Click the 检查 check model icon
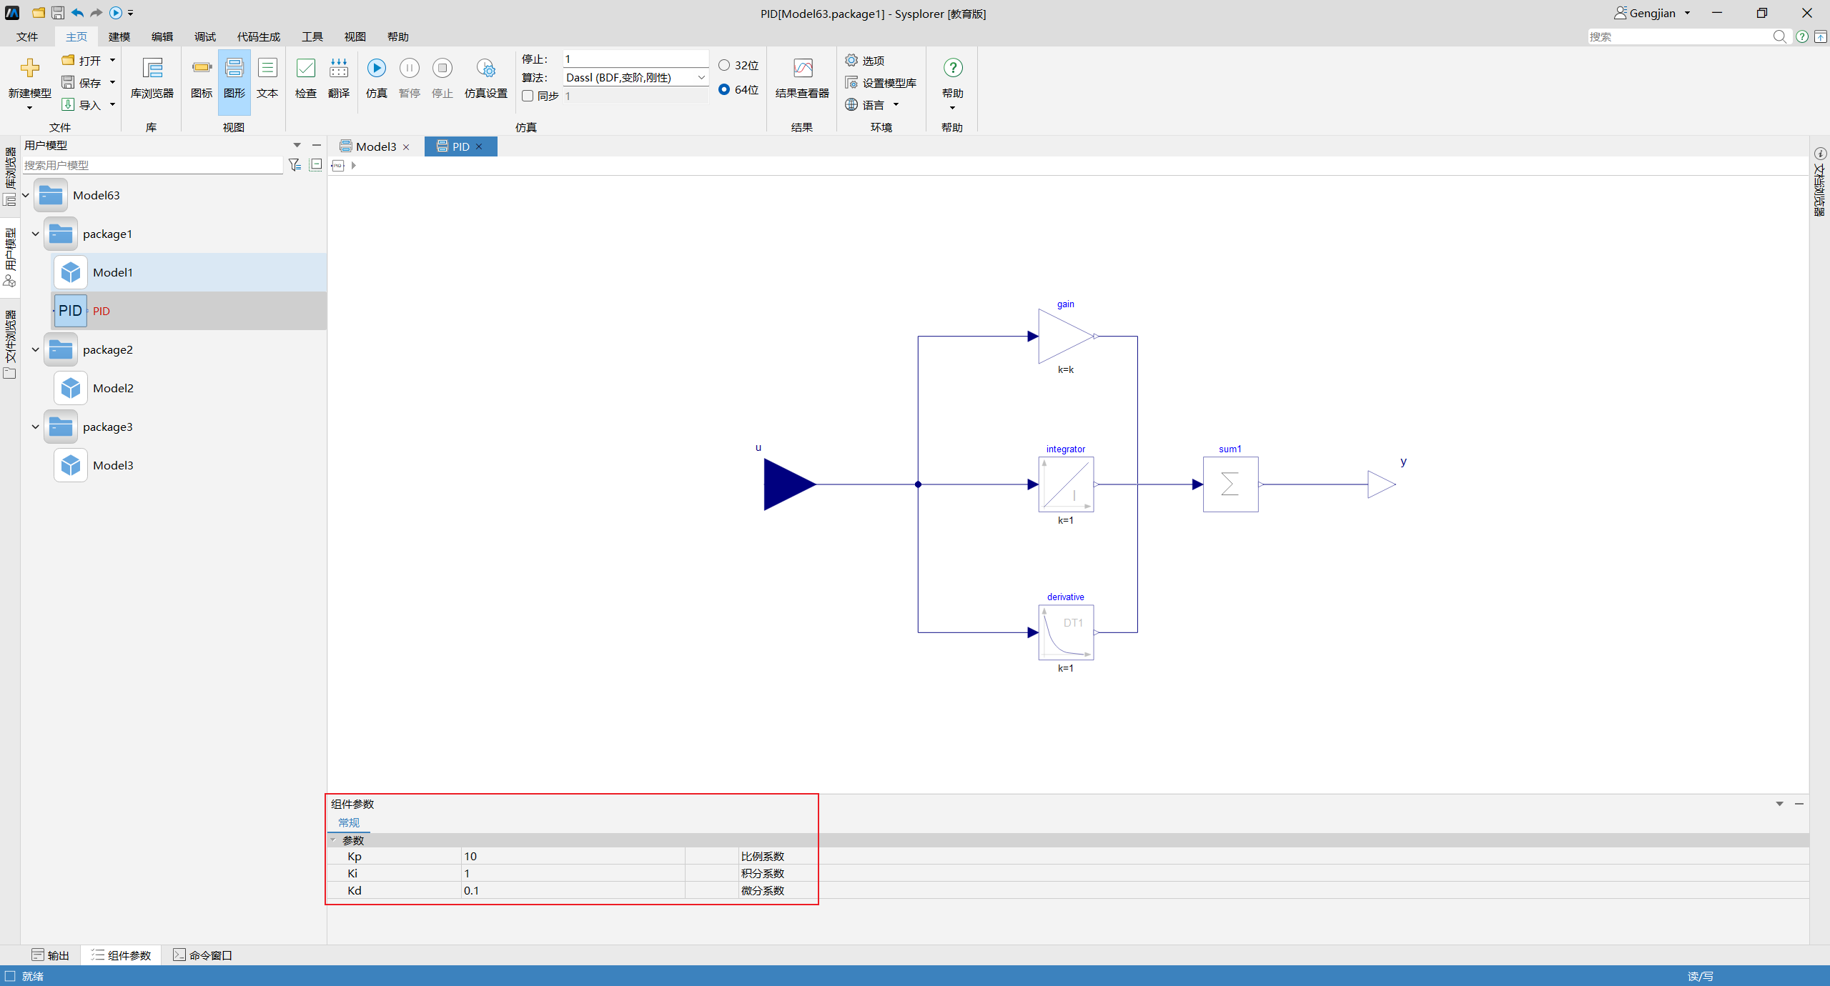 (306, 69)
